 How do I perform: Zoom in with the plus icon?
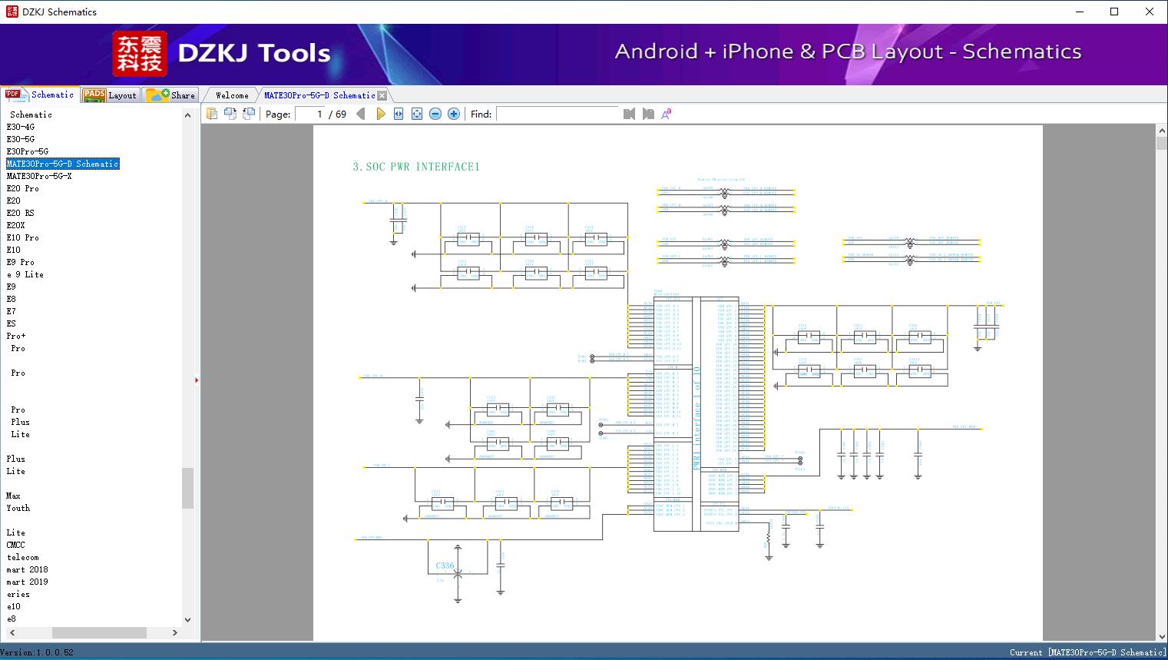454,114
